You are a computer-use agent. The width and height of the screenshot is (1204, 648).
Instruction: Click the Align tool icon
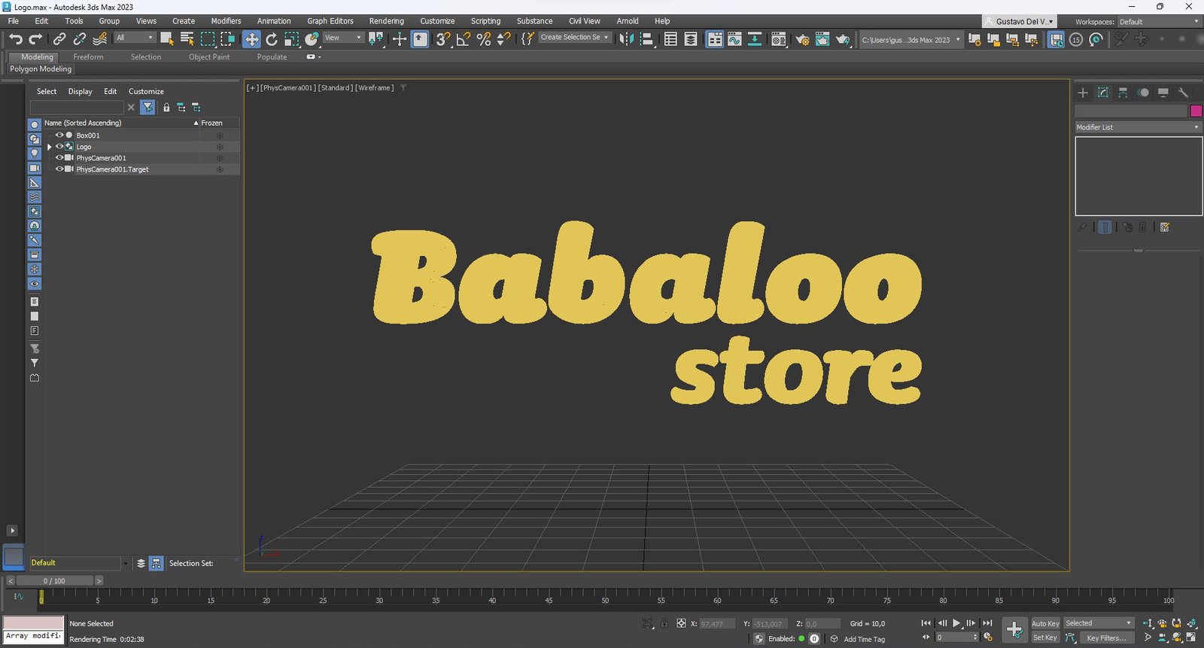click(646, 38)
